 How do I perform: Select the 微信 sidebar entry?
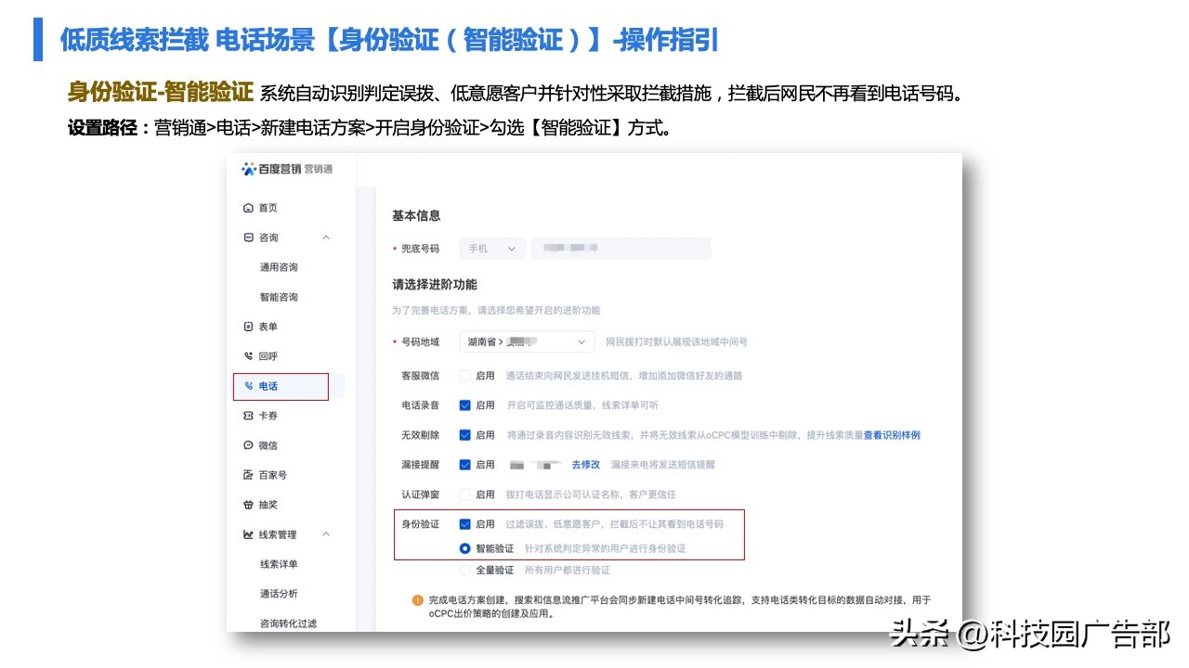(268, 444)
